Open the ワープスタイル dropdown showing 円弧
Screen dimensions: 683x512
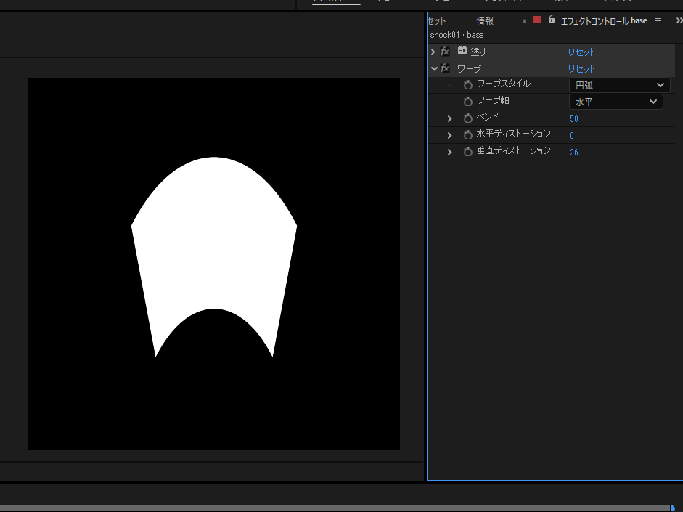[x=619, y=85]
